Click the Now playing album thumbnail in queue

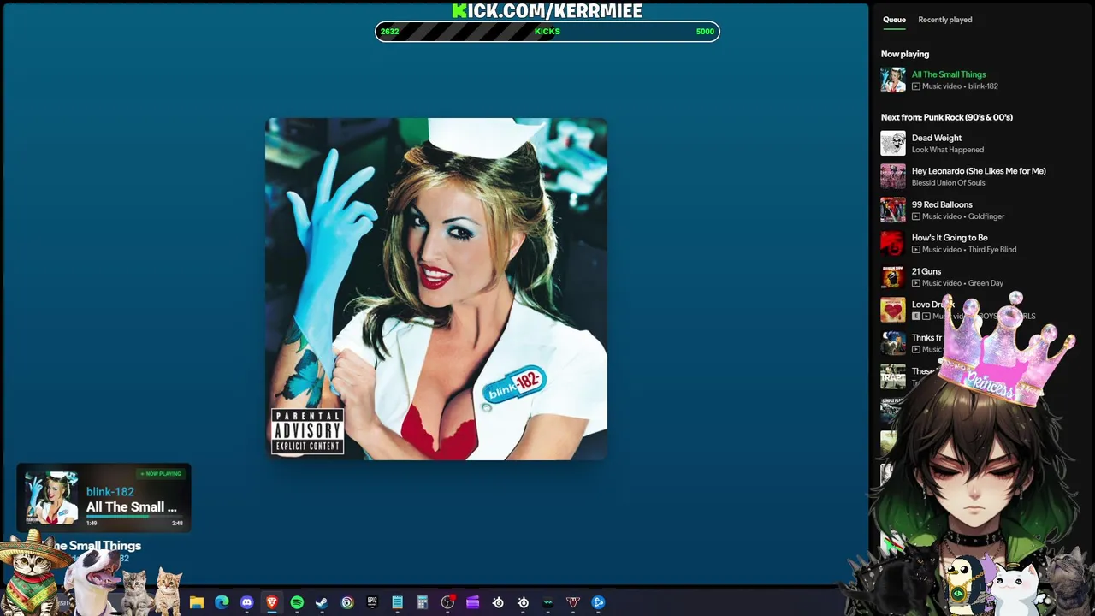pos(893,80)
